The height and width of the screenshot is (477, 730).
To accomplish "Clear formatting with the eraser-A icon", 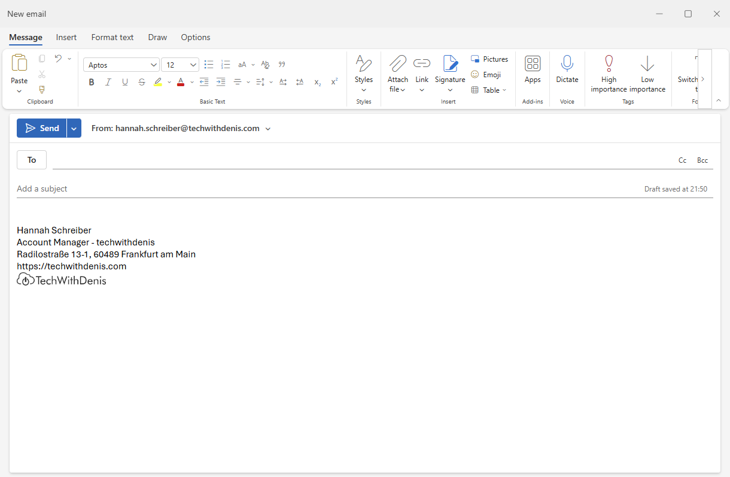I will [266, 65].
